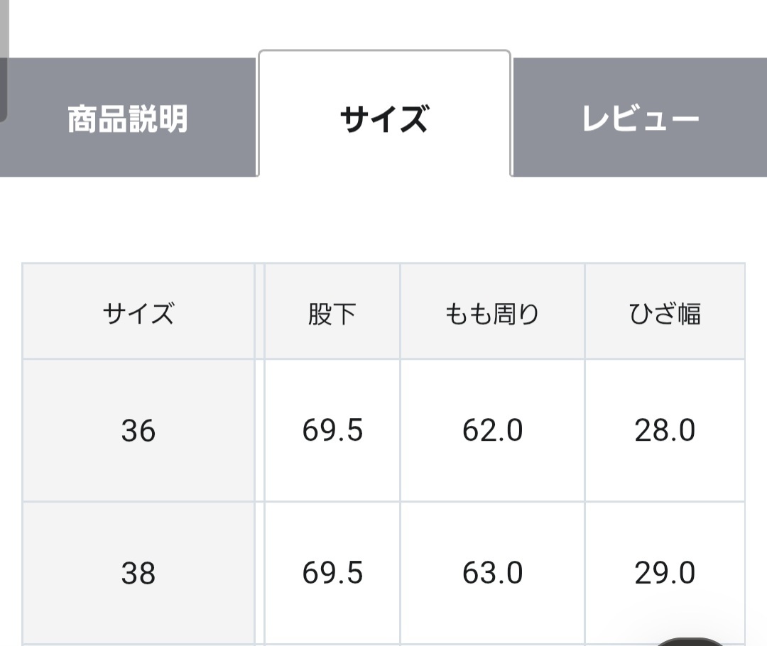The image size is (767, 646).
Task: Click the サイズ column header cell
Action: pyautogui.click(x=138, y=312)
